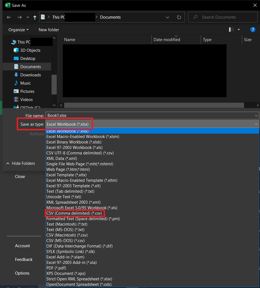Image resolution: width=260 pixels, height=288 pixels.
Task: Open Options in Excel backstage
Action: tap(22, 273)
